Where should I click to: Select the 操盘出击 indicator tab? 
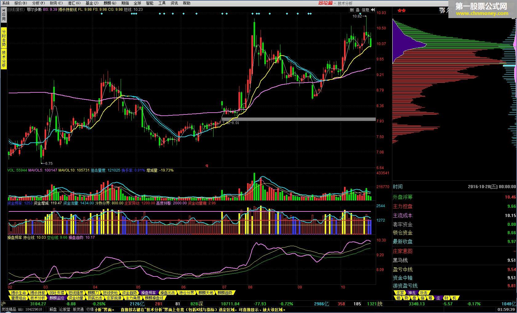pos(167,293)
